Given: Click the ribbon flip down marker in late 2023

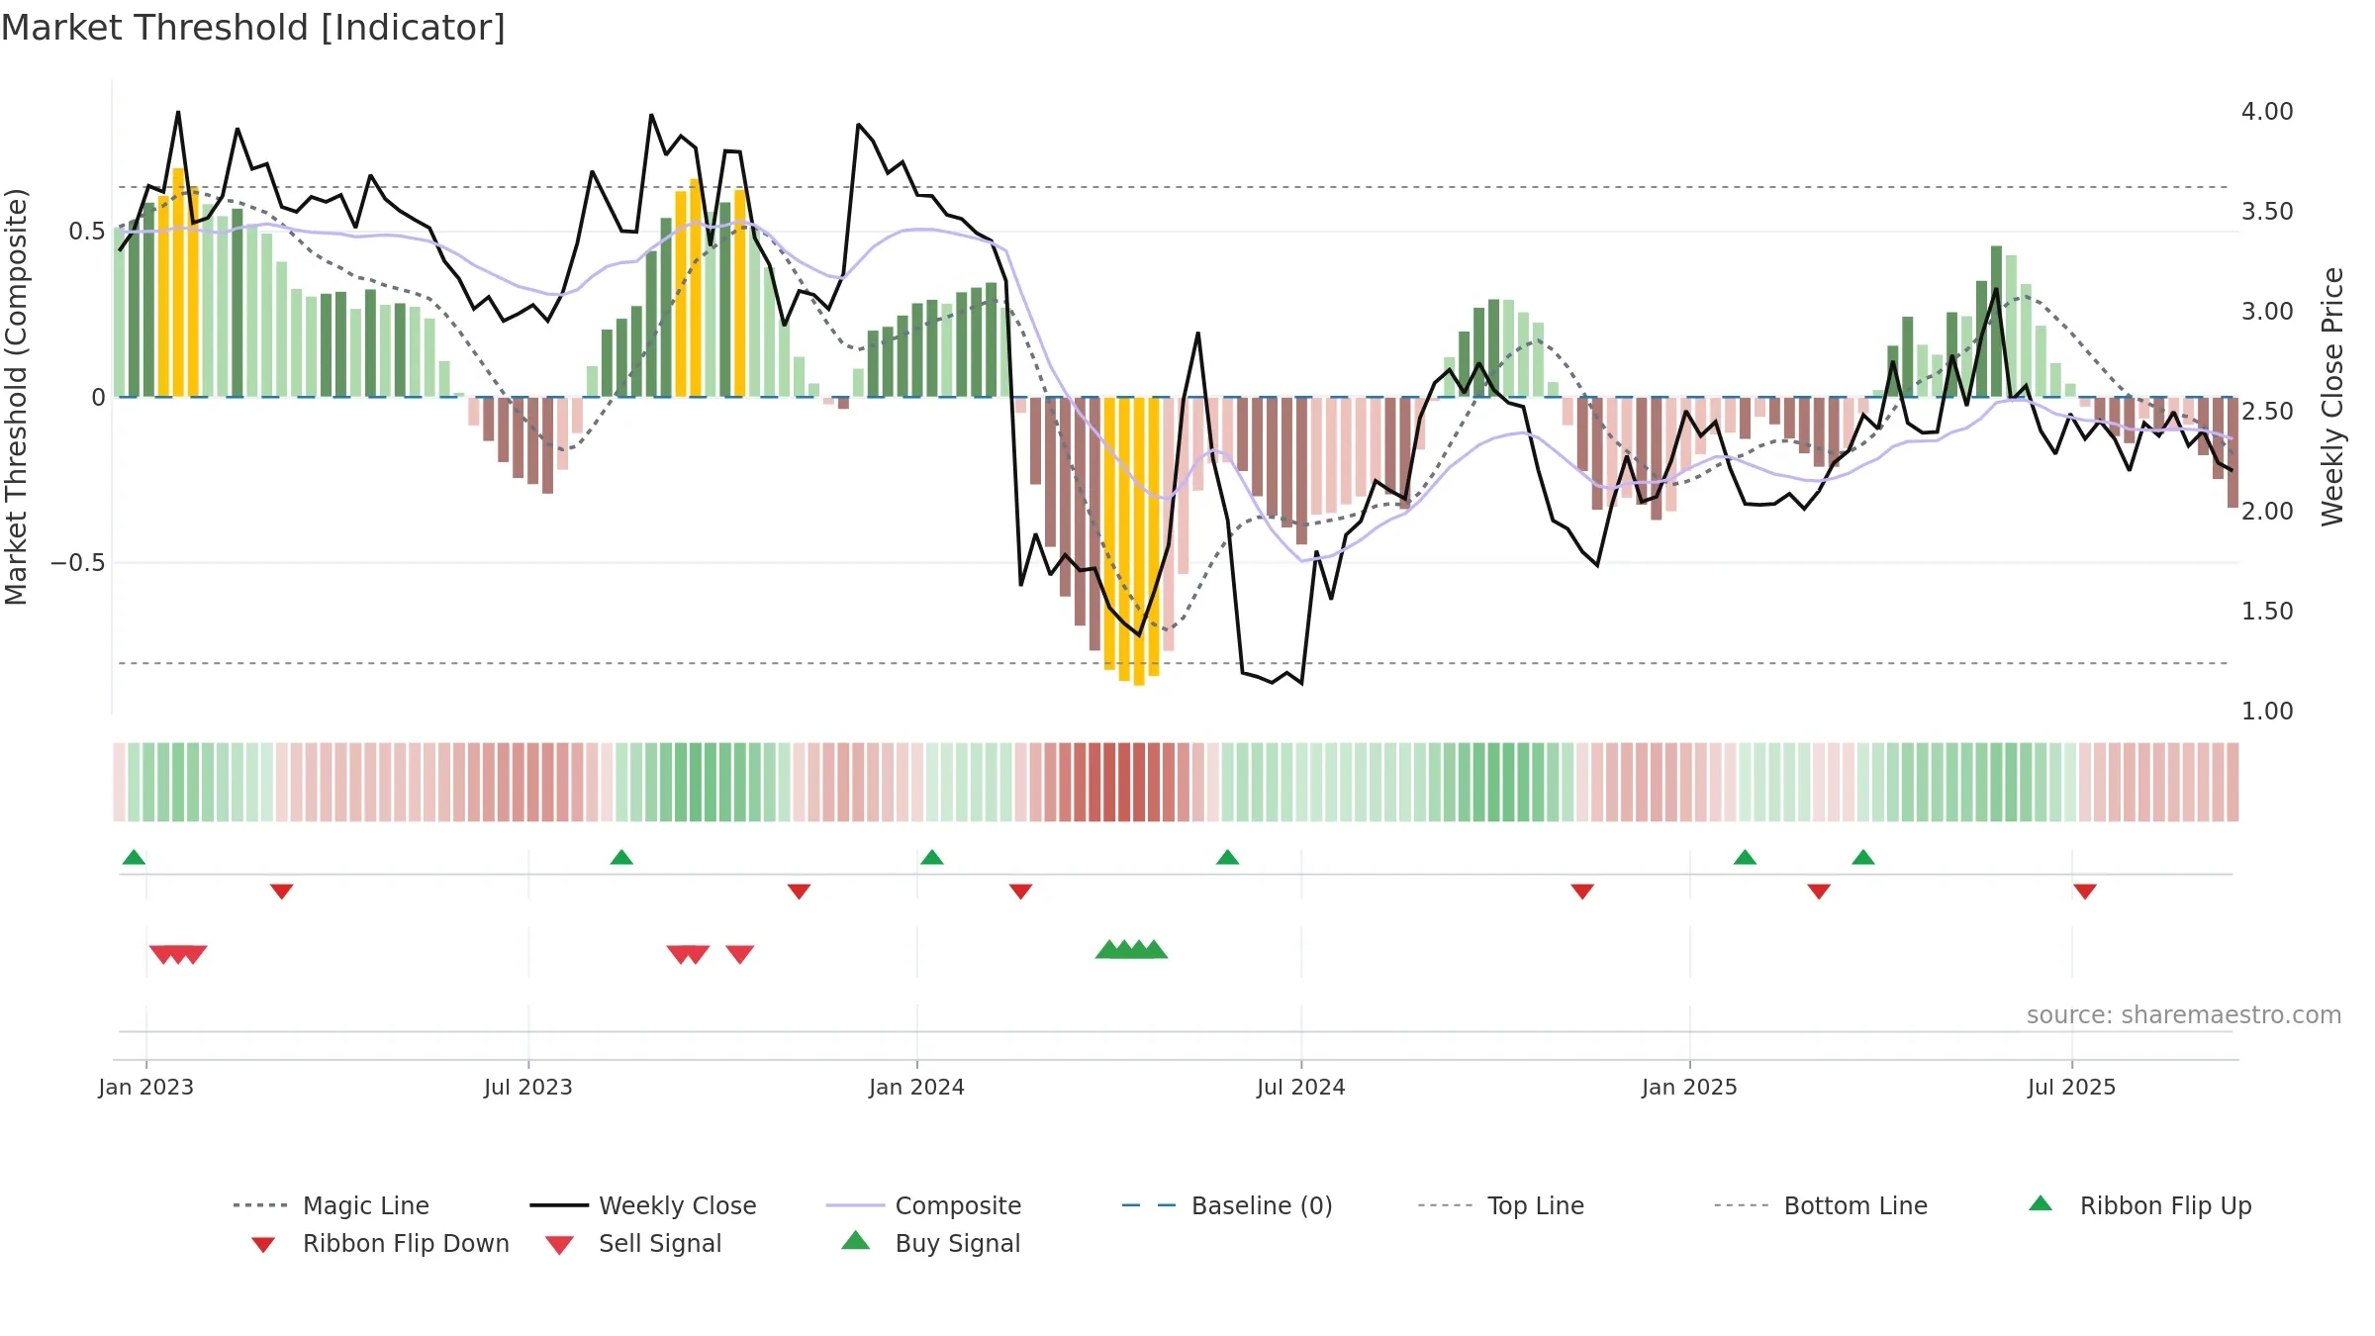Looking at the screenshot, I should click(x=799, y=892).
